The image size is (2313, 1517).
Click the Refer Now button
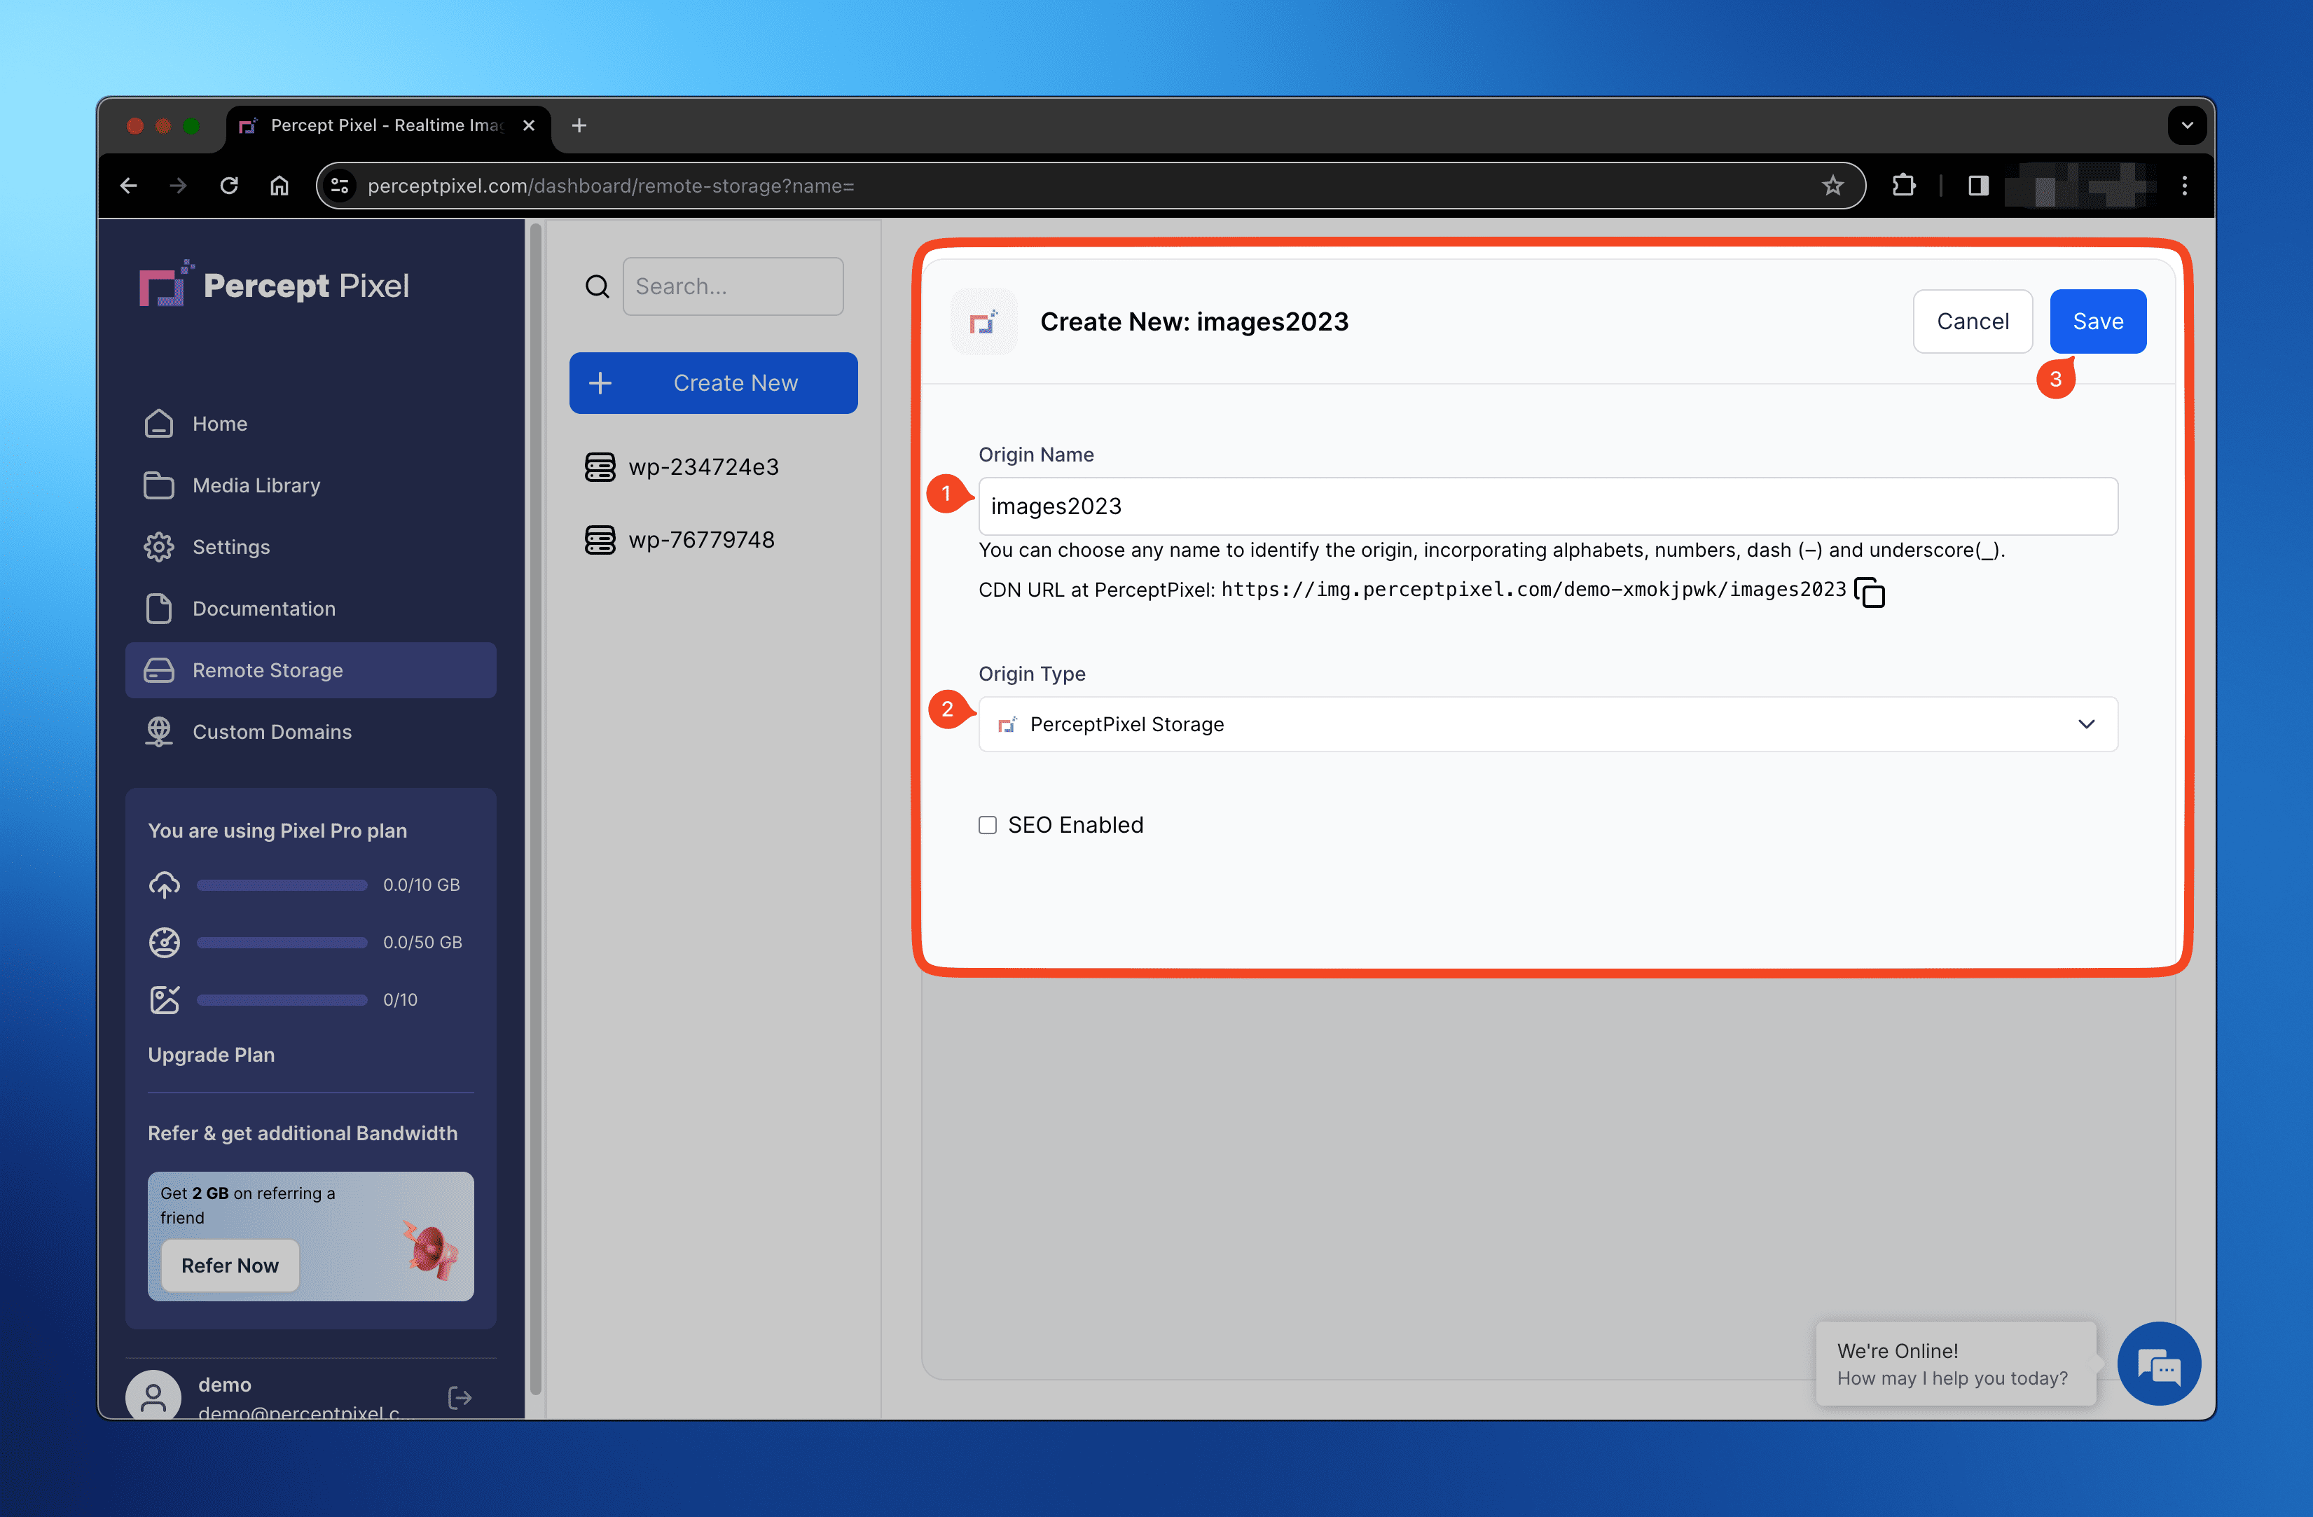pyautogui.click(x=230, y=1266)
